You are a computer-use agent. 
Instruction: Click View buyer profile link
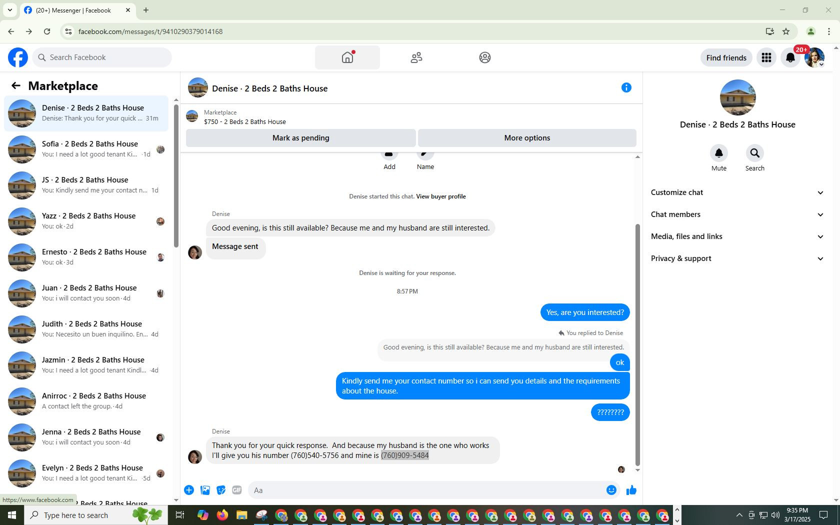pos(441,196)
